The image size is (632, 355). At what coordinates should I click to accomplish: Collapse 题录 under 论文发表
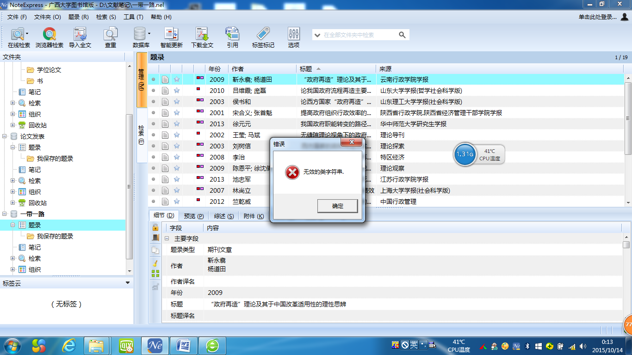tap(13, 147)
